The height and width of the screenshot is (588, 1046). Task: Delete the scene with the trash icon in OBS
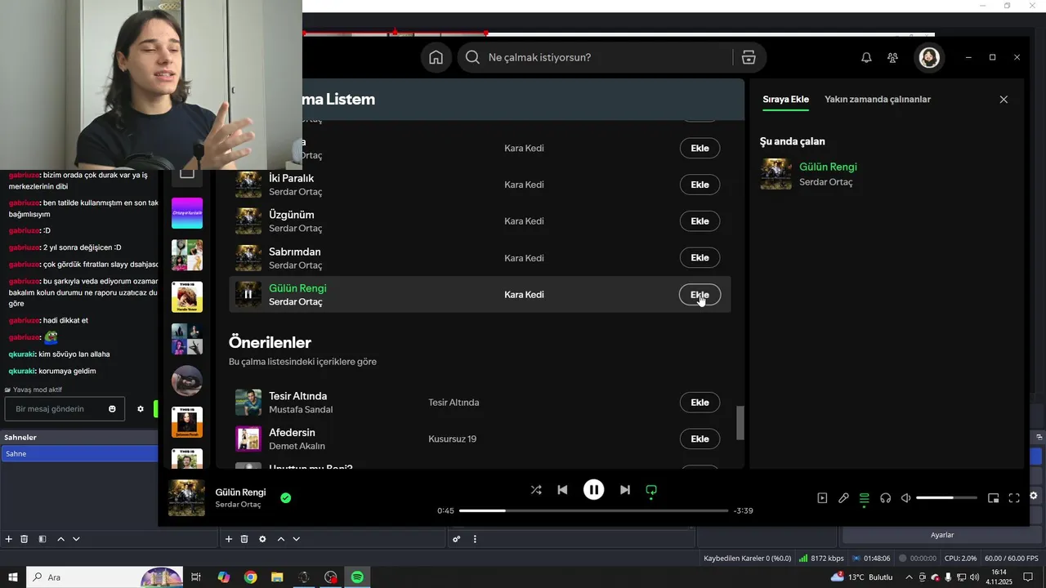pyautogui.click(x=25, y=539)
